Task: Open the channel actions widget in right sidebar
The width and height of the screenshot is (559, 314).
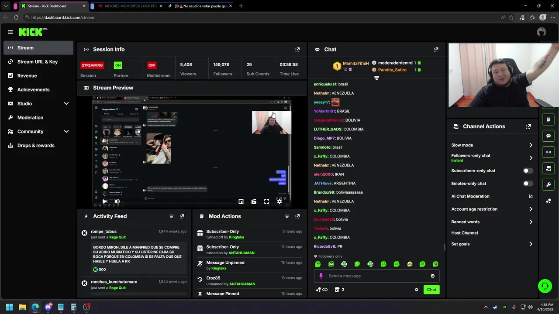Action: (549, 168)
